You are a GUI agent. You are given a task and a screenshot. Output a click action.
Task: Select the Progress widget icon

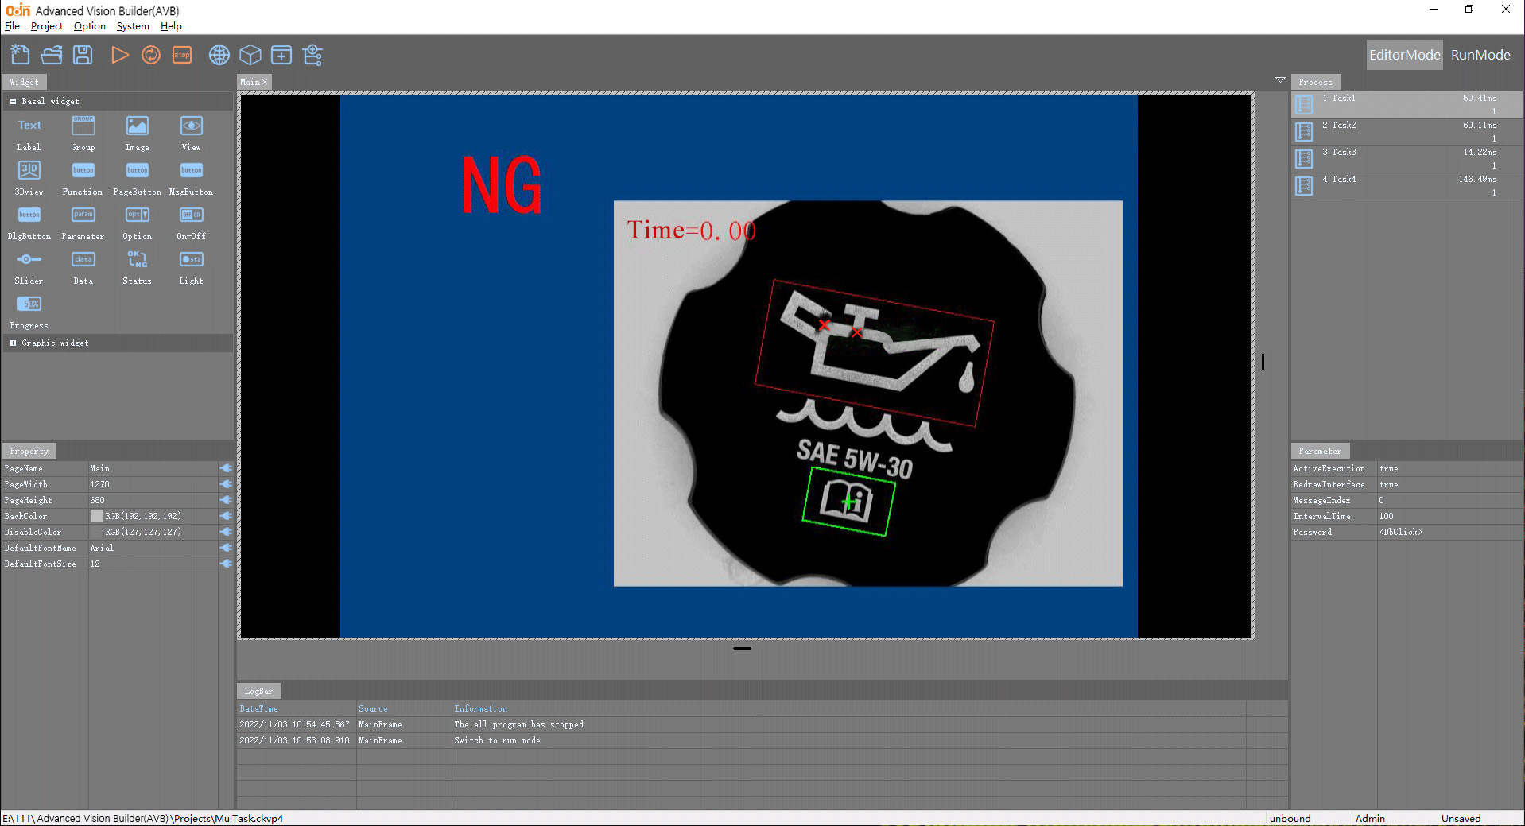(29, 304)
